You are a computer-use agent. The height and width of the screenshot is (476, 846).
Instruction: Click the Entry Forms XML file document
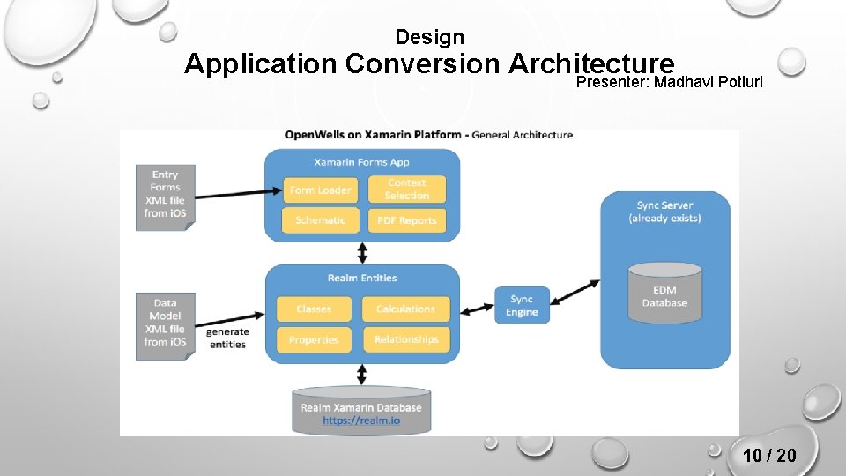click(165, 197)
